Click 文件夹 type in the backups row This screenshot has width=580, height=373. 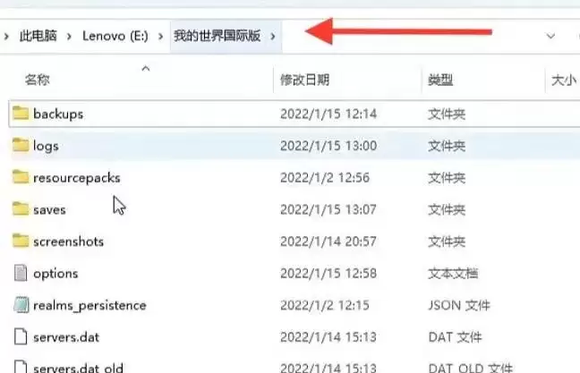click(447, 114)
